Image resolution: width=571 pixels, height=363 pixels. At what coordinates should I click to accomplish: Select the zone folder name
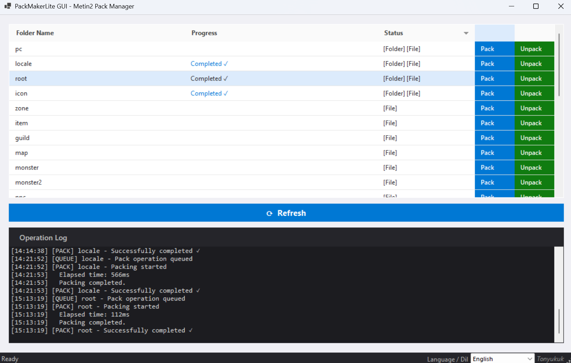click(x=22, y=108)
